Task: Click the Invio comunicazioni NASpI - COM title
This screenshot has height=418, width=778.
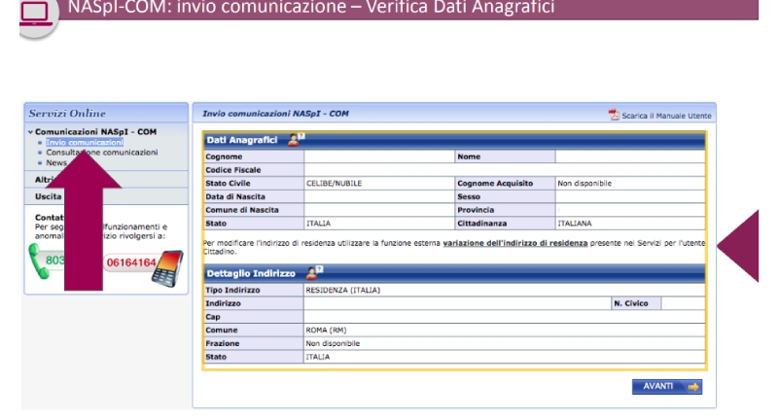Action: pos(275,114)
